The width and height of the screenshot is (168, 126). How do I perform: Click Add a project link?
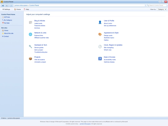pos(39,50)
